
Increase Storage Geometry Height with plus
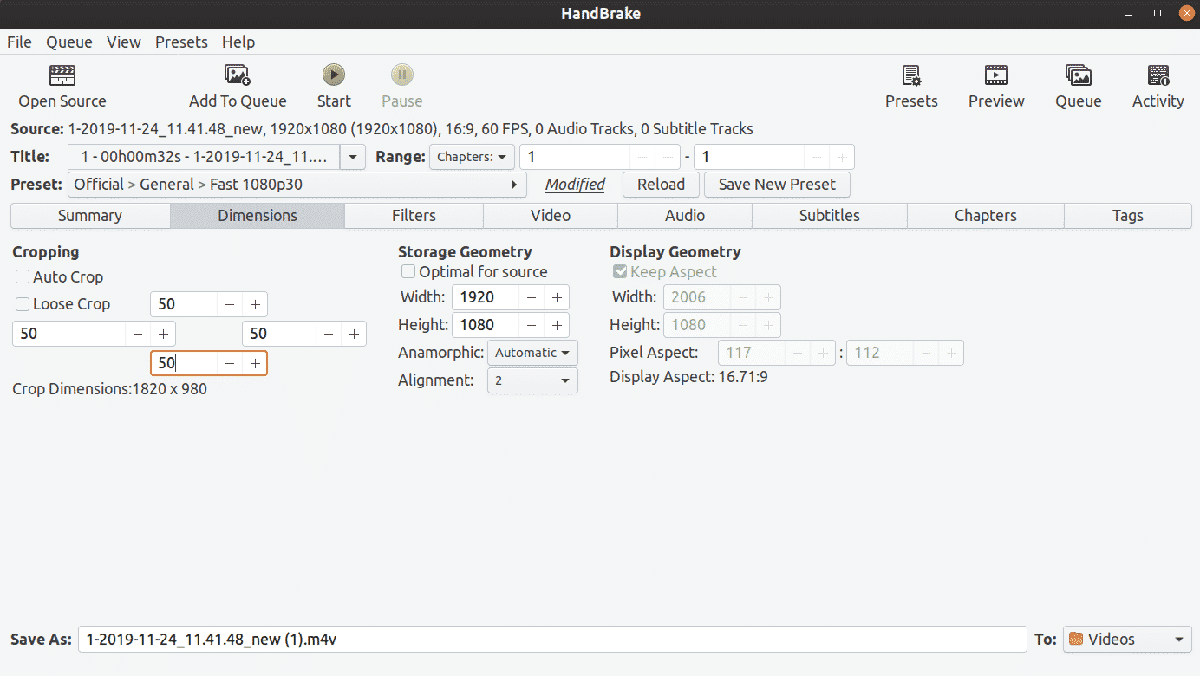tap(557, 325)
